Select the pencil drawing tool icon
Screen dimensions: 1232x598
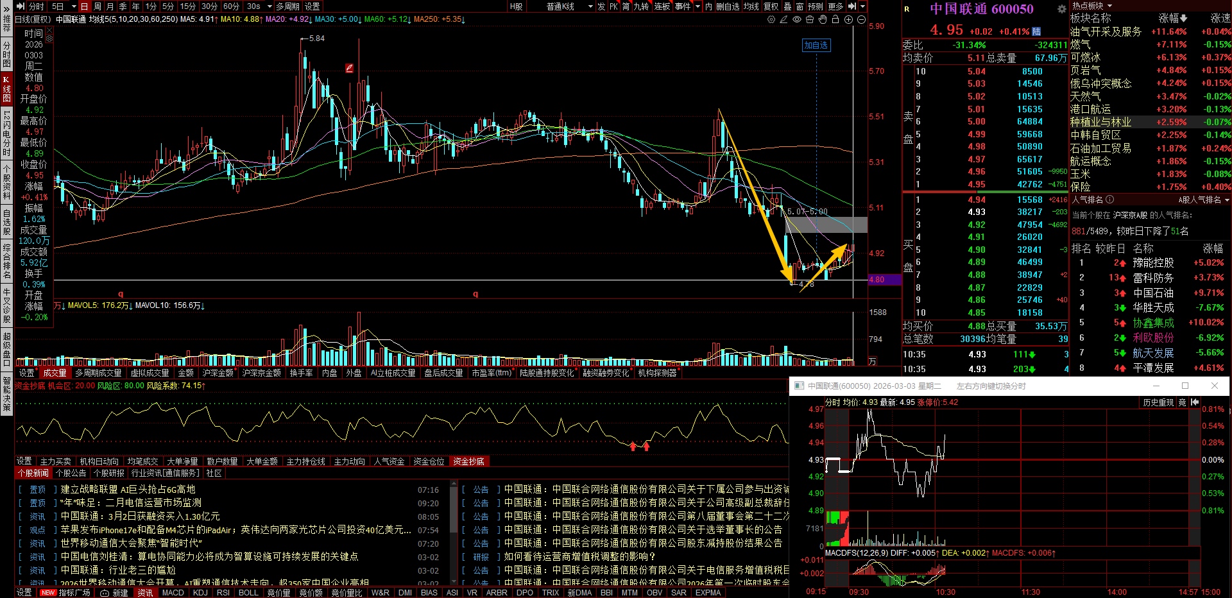click(x=784, y=20)
